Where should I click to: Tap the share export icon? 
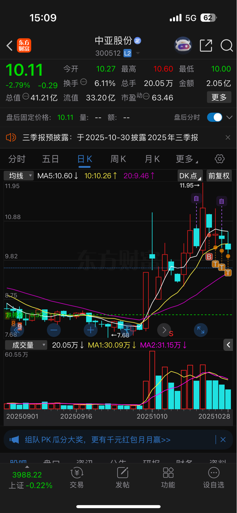point(206,46)
